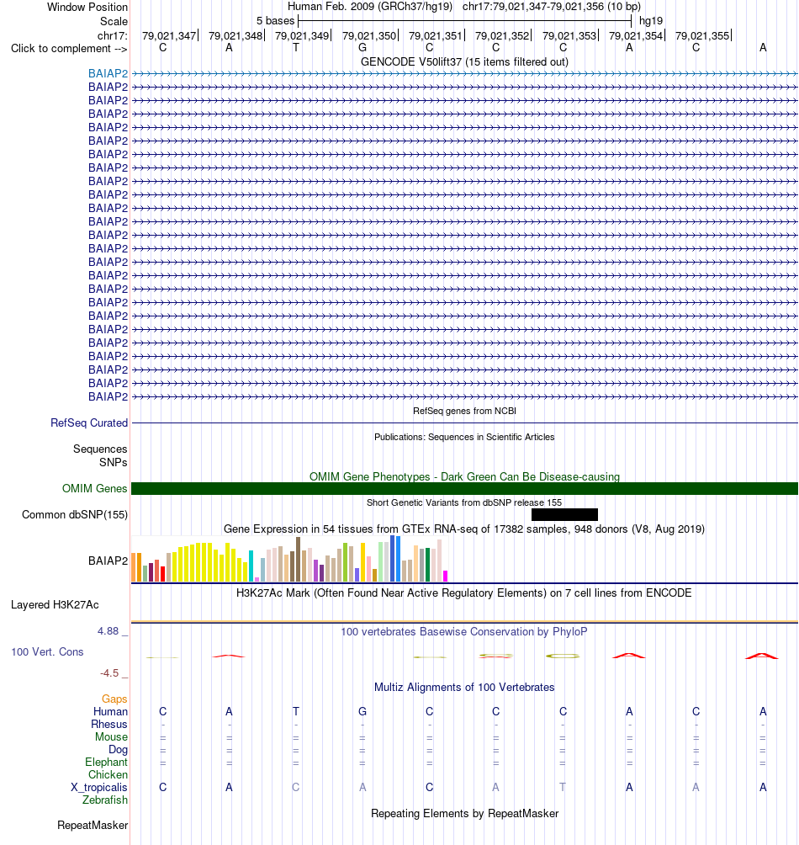Select the Human species label
The width and height of the screenshot is (799, 845).
(x=110, y=711)
